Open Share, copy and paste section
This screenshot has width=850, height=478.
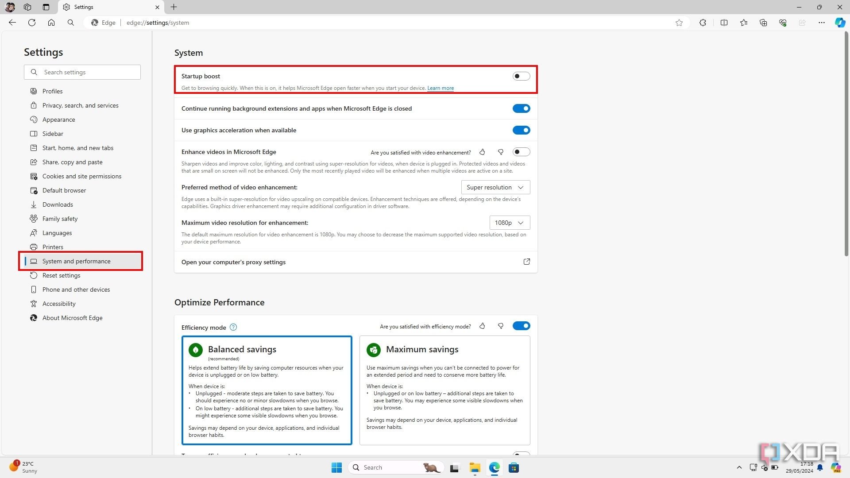(82, 162)
